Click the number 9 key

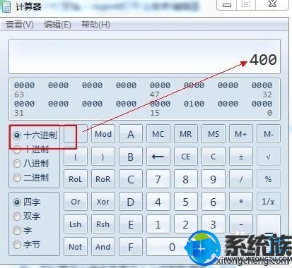click(x=214, y=179)
